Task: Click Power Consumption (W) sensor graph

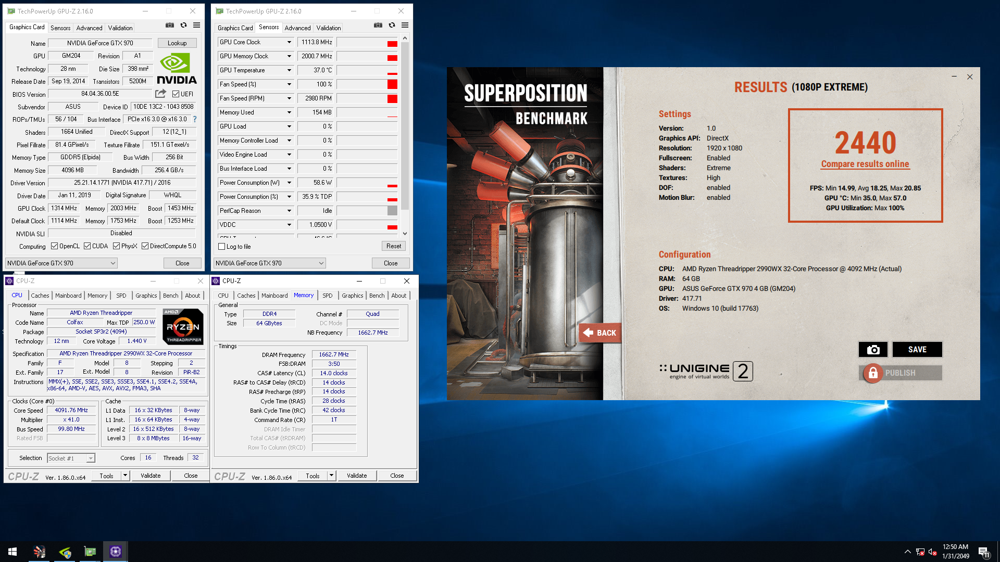Action: (x=367, y=183)
